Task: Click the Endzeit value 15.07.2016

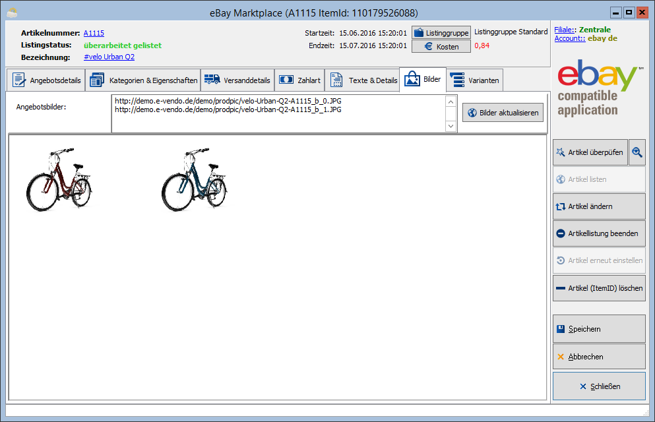Action: coord(373,45)
